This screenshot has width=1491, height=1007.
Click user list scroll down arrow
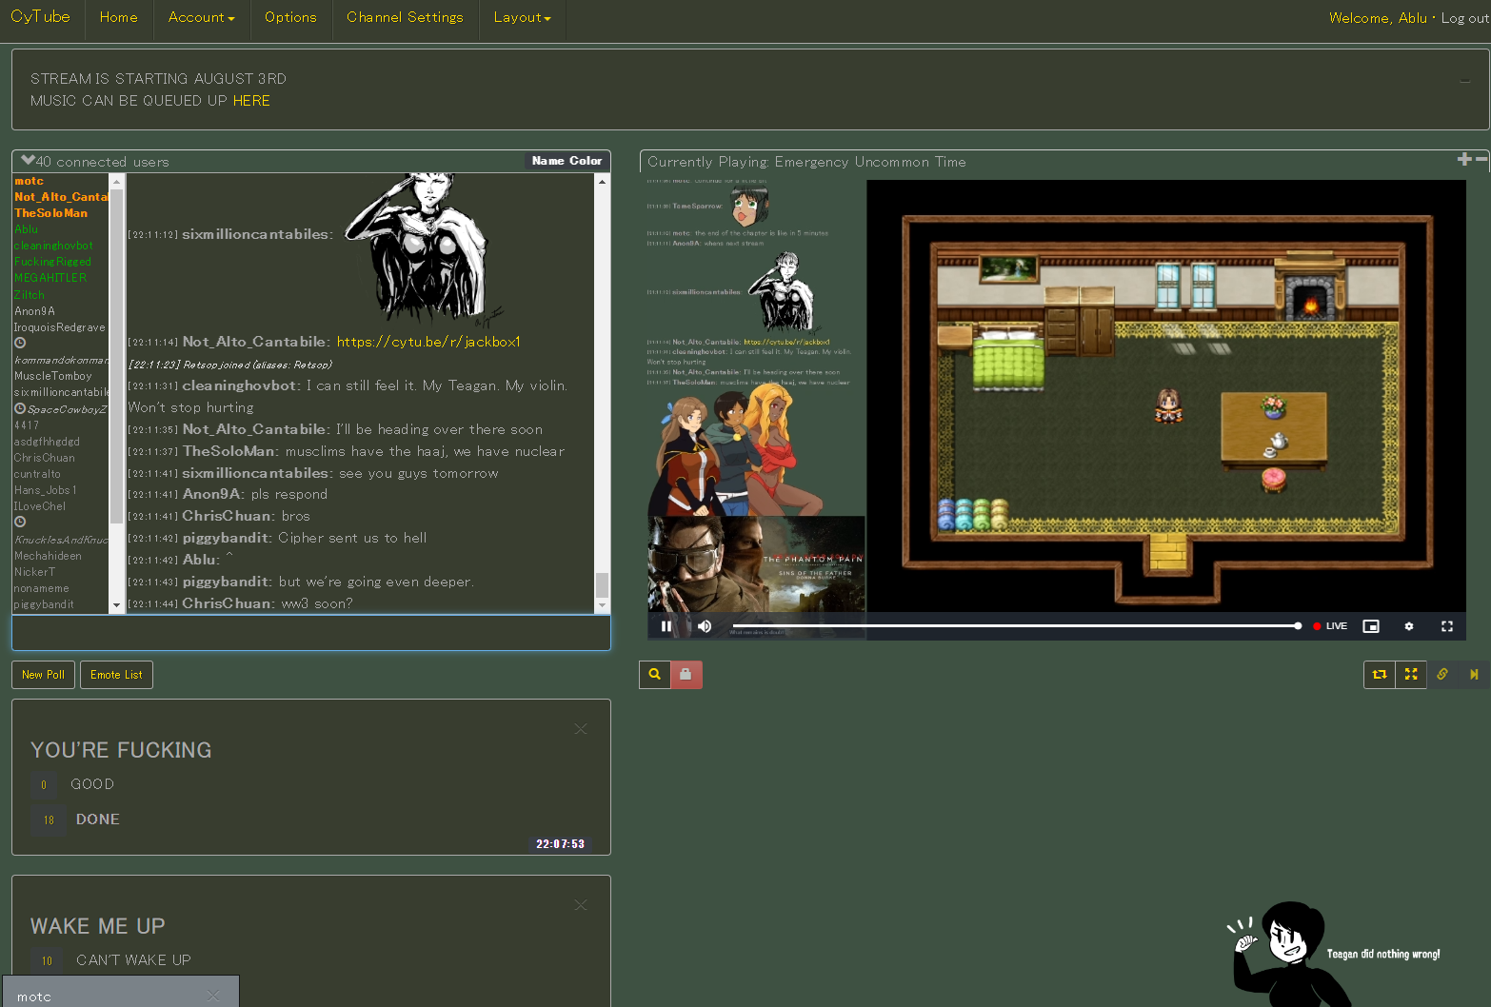[x=116, y=605]
